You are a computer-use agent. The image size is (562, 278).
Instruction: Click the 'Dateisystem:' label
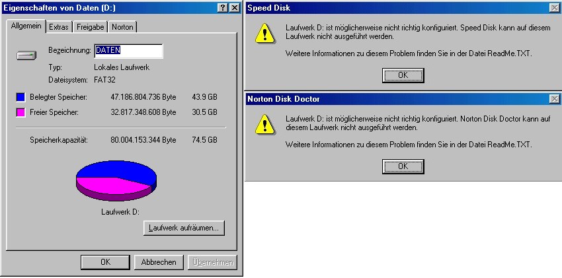click(x=68, y=80)
